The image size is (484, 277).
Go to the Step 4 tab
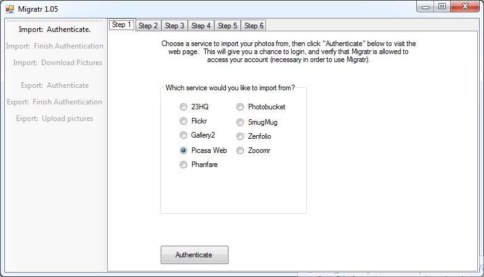click(x=201, y=26)
